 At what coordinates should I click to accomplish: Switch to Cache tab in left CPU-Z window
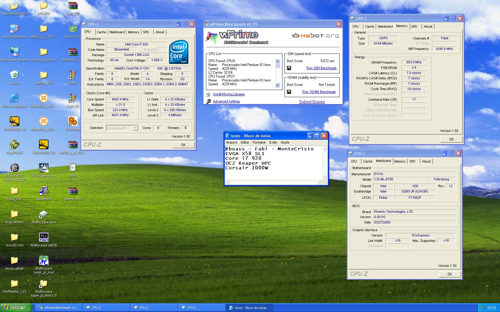[101, 32]
